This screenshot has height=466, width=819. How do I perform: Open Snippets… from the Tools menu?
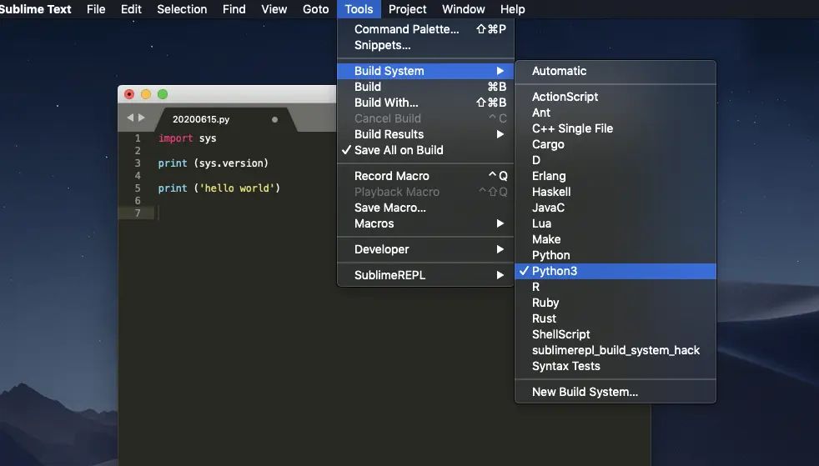(x=425, y=45)
